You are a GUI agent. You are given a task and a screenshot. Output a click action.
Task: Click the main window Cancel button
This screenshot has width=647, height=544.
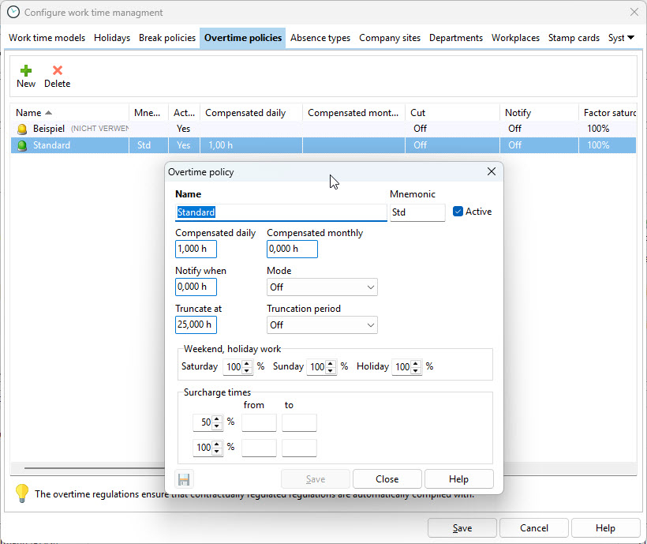point(534,528)
